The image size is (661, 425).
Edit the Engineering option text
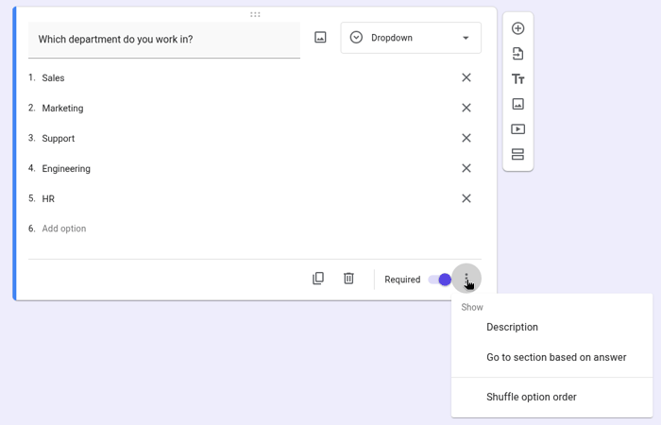[x=66, y=169]
